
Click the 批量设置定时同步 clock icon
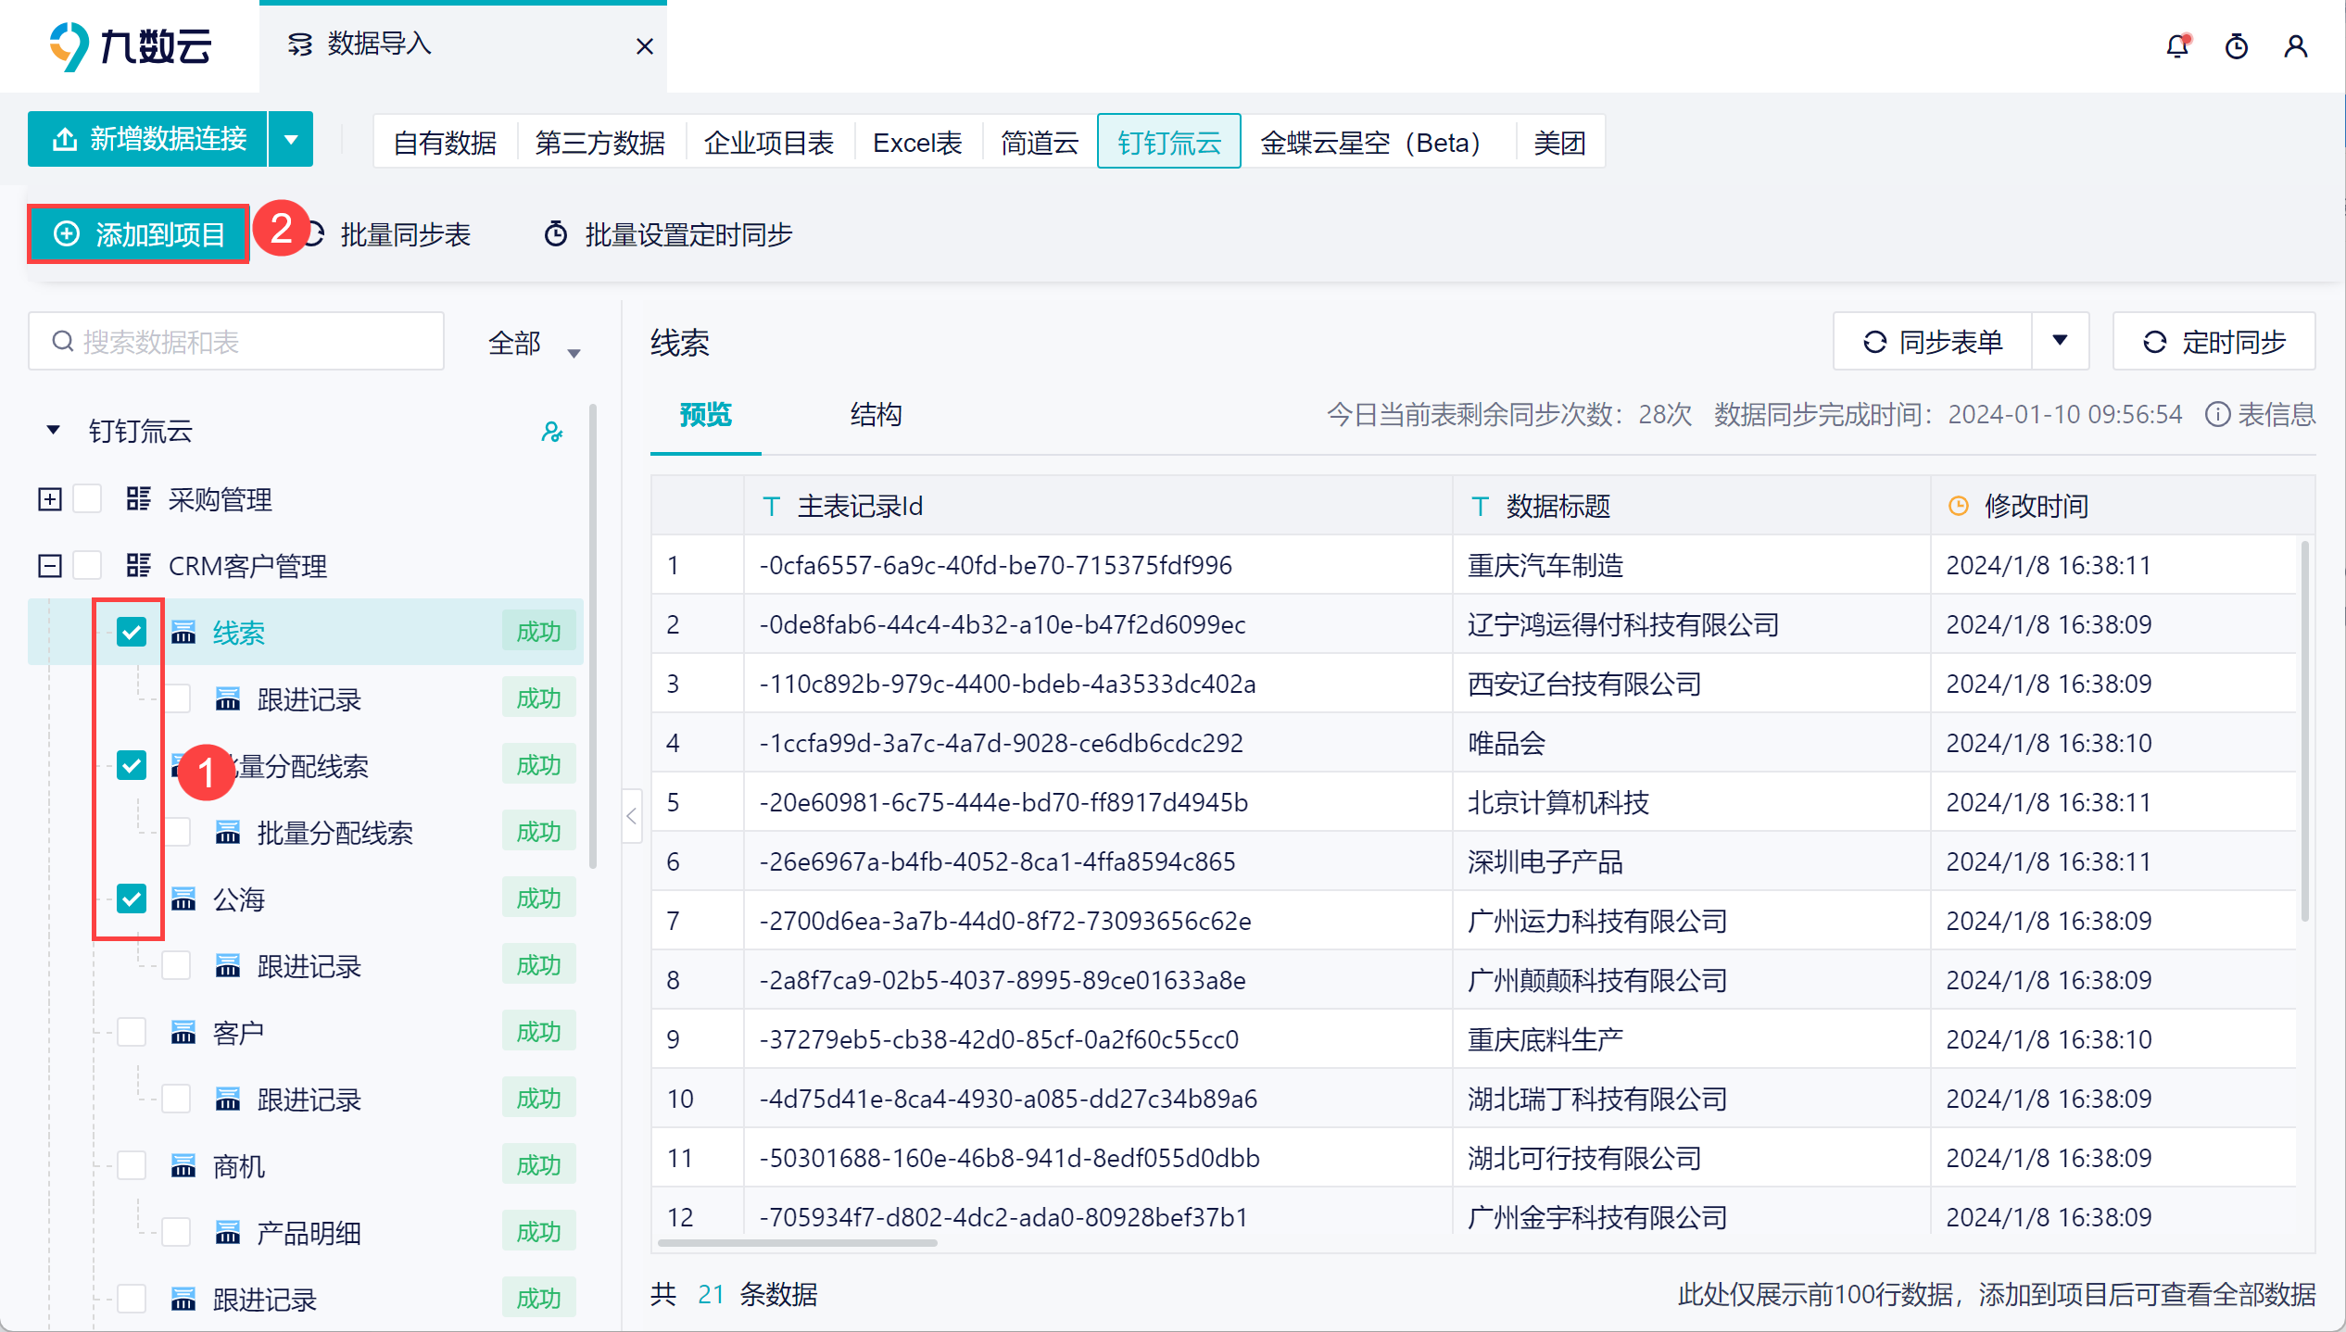[x=556, y=234]
